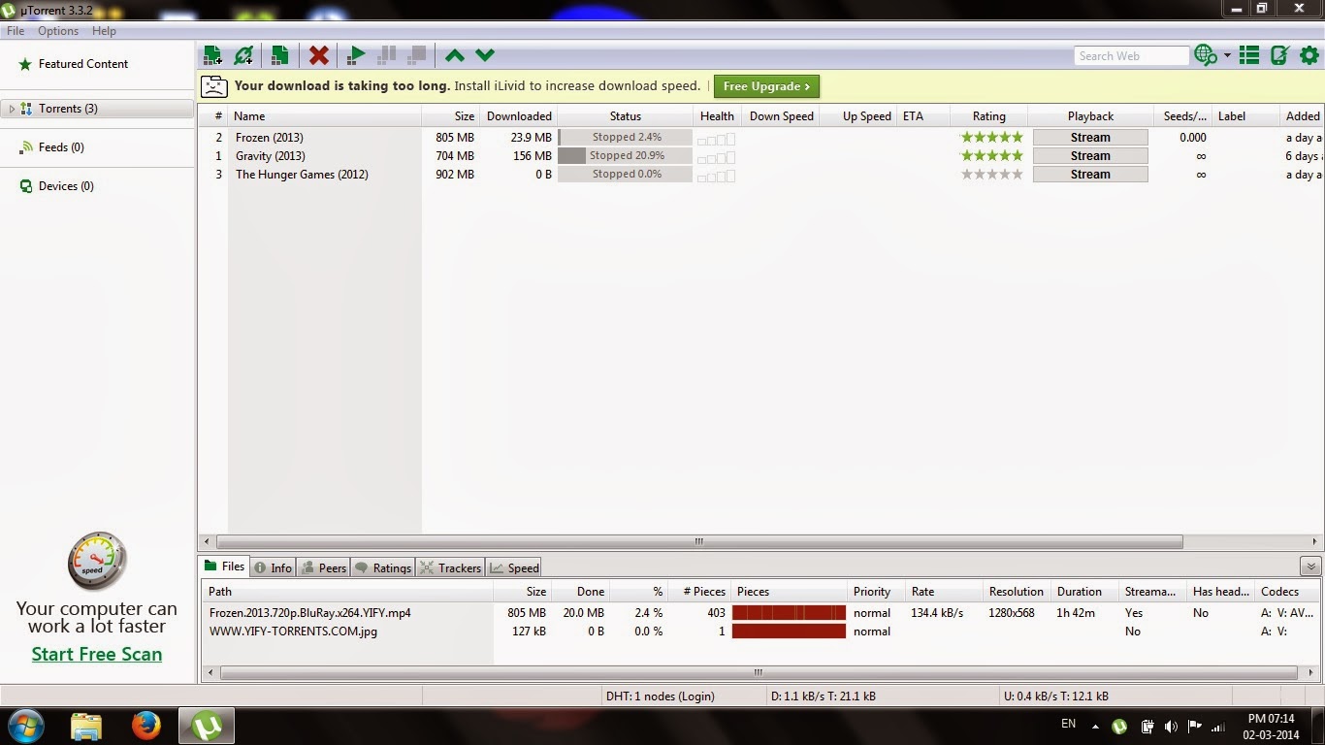Expand the Torrents (3) tree arrow
This screenshot has height=745, width=1325.
[x=12, y=109]
